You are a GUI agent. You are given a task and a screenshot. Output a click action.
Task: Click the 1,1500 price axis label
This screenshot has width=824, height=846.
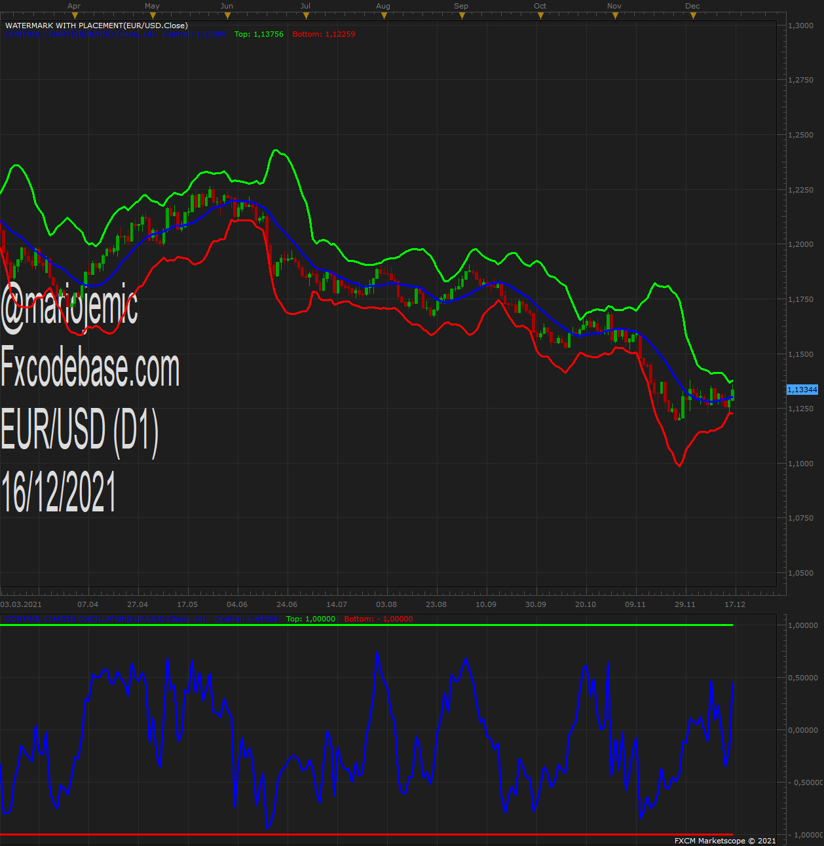[x=801, y=354]
